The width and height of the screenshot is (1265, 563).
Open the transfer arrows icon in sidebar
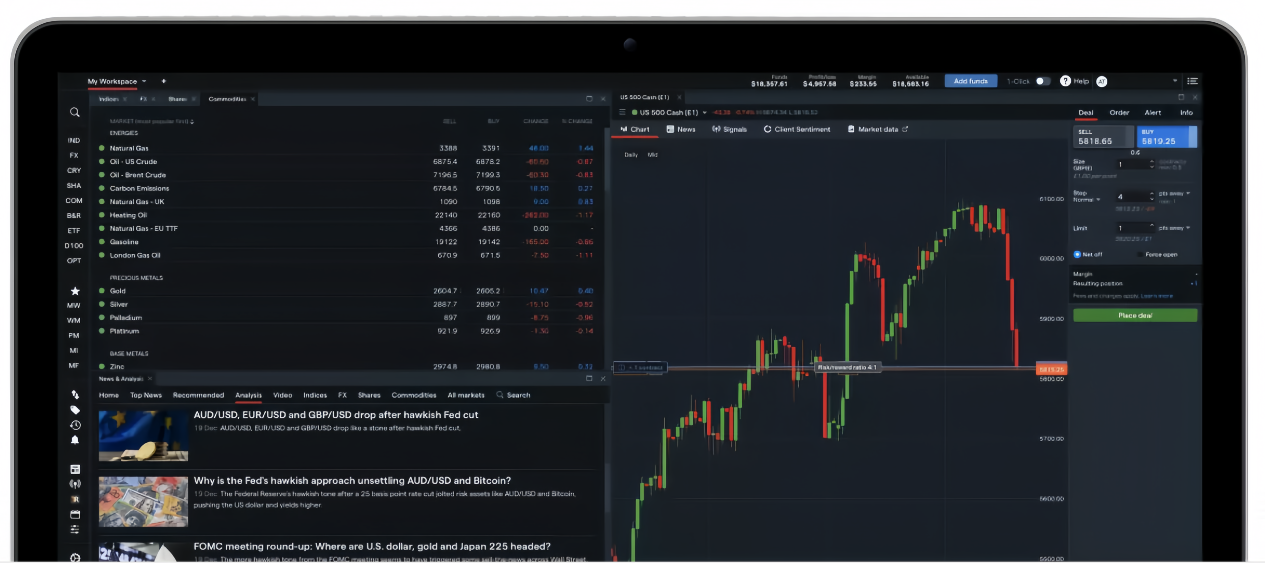(x=75, y=395)
